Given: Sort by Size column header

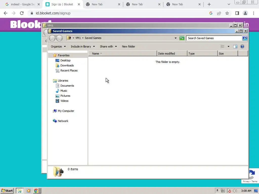Looking at the screenshot, I should pyautogui.click(x=228, y=54).
